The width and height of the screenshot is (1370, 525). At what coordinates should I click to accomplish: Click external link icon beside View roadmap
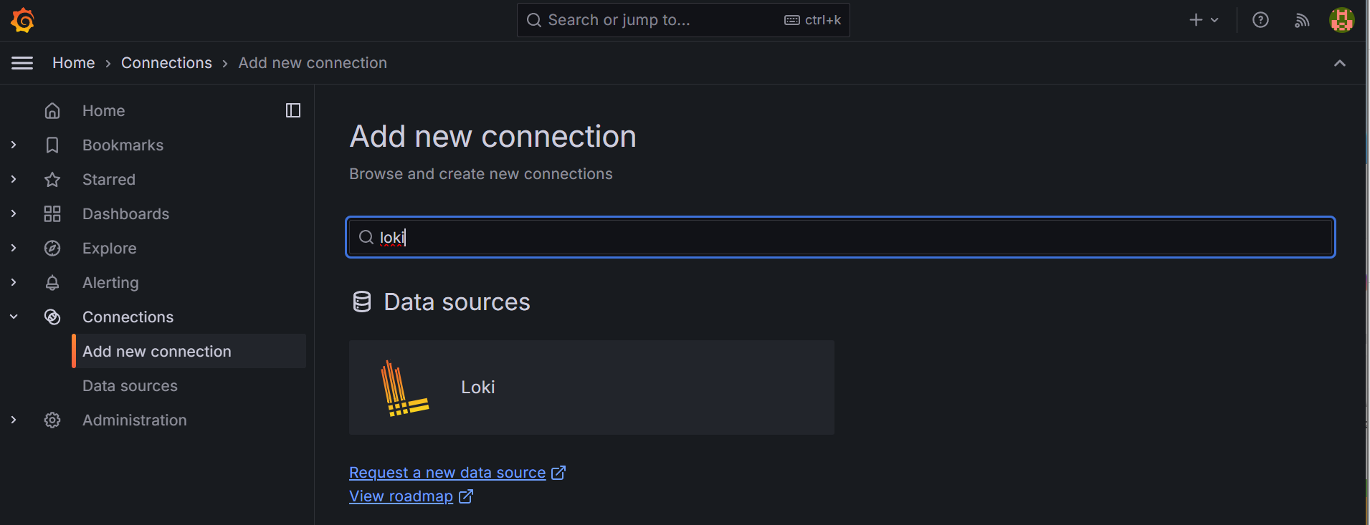pyautogui.click(x=466, y=496)
